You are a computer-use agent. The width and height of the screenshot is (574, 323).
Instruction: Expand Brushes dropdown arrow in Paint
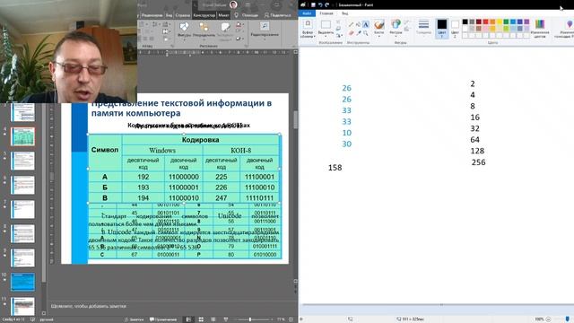click(378, 36)
